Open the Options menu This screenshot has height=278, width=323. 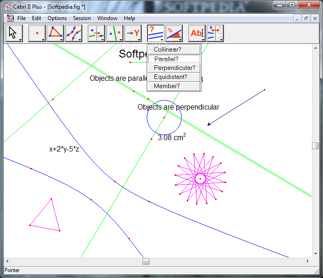point(57,18)
